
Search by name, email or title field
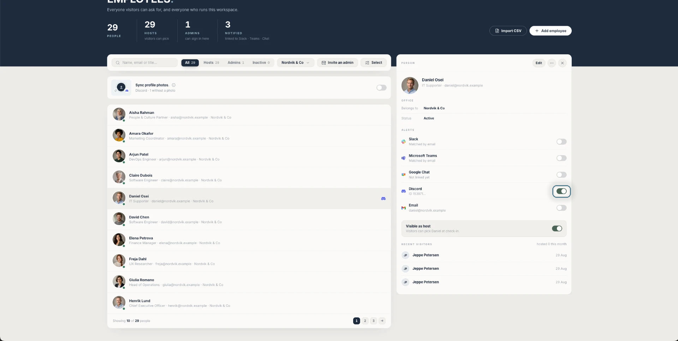point(145,62)
